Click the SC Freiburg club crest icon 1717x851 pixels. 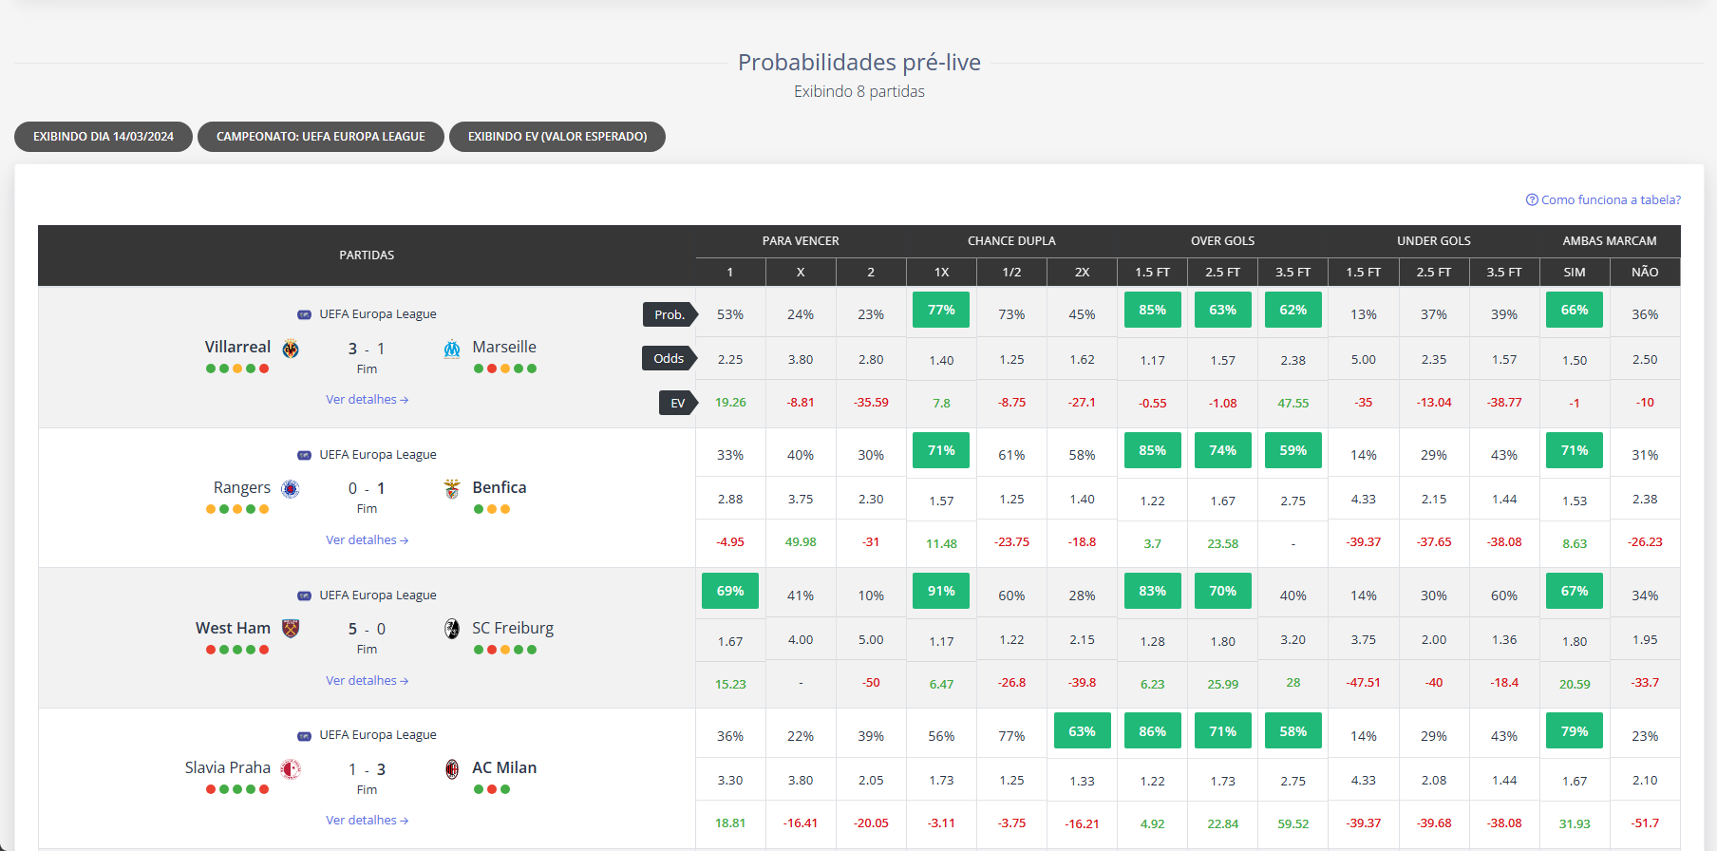click(452, 629)
